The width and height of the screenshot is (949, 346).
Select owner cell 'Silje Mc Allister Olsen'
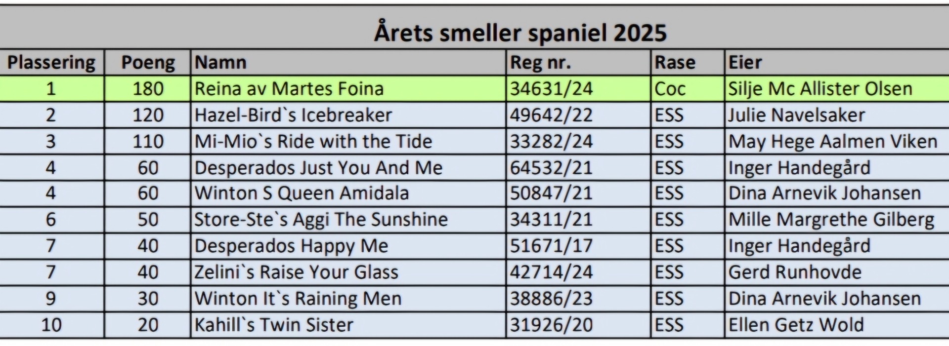(820, 89)
